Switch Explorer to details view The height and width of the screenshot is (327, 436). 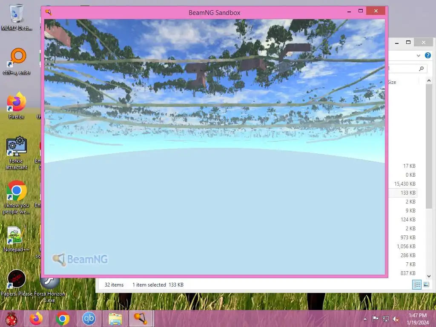[417, 284]
